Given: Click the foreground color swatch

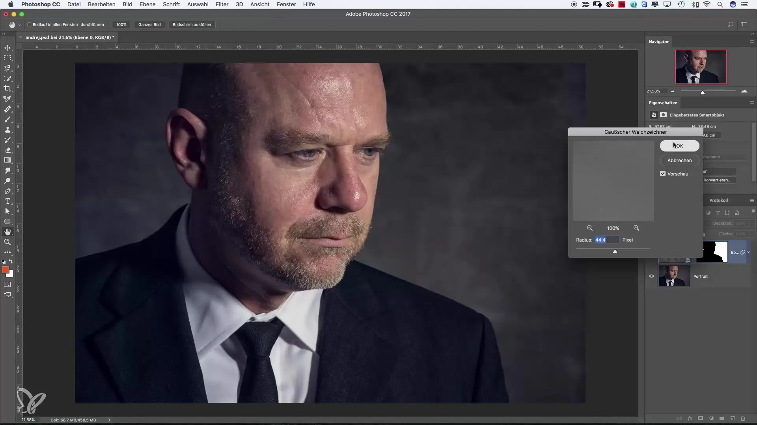Looking at the screenshot, I should pyautogui.click(x=5, y=270).
